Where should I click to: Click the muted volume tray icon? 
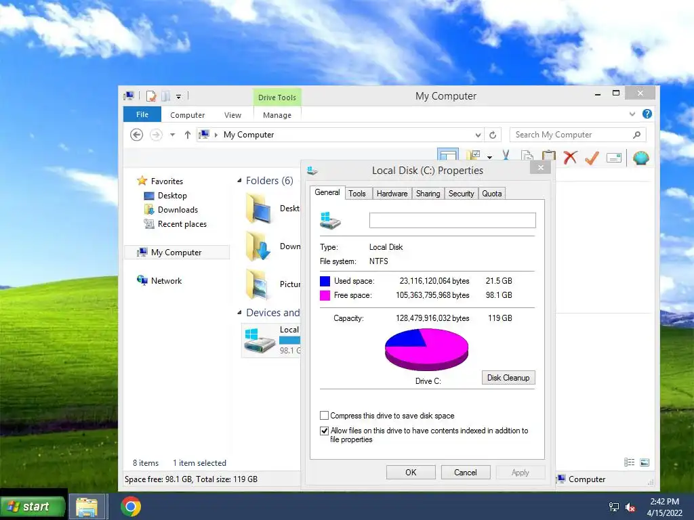tap(630, 507)
